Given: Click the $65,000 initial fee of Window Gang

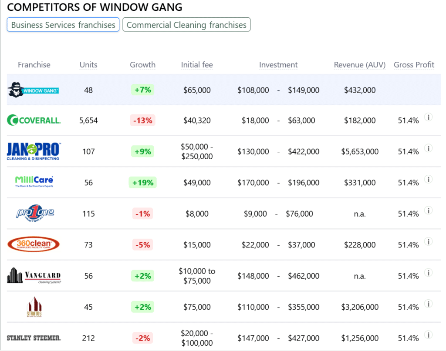Looking at the screenshot, I should pyautogui.click(x=197, y=90).
